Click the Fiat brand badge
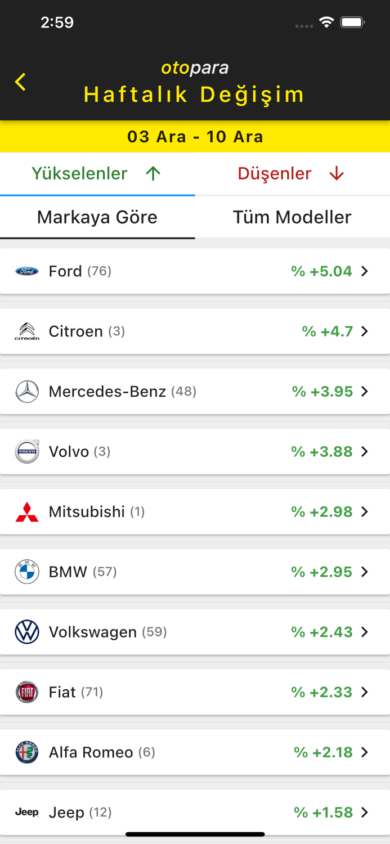Viewport: 390px width, 844px height. [x=26, y=692]
